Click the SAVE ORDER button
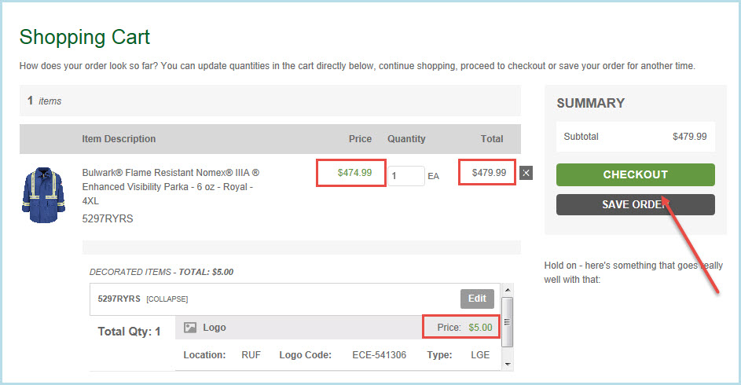741x385 pixels. 635,204
